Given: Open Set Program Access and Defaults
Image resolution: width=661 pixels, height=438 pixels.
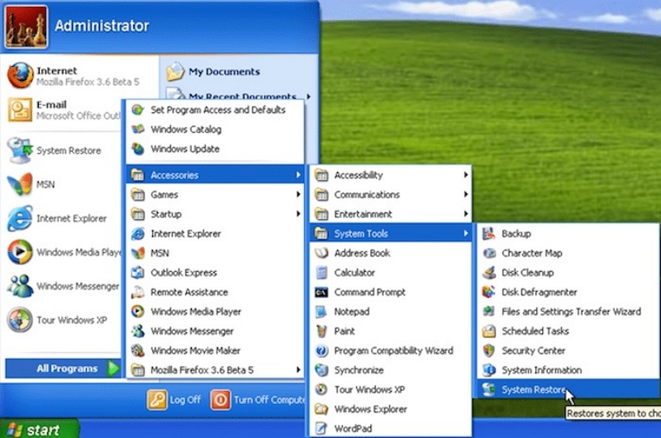Looking at the screenshot, I should click(x=215, y=110).
